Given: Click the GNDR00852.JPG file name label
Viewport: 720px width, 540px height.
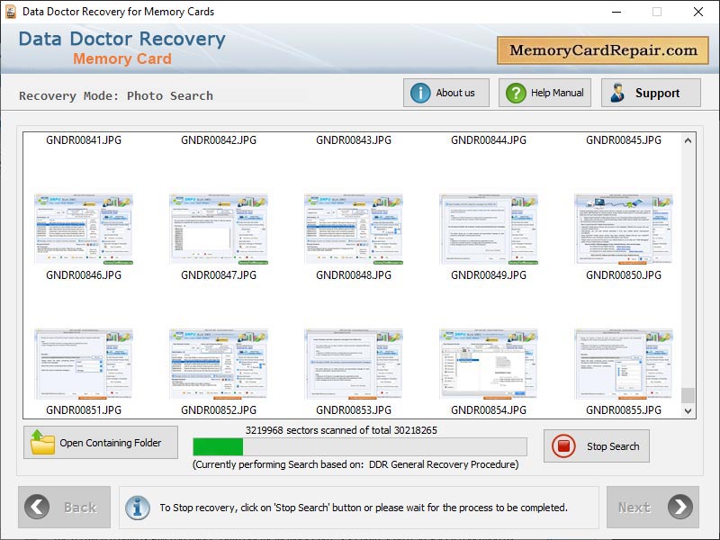Looking at the screenshot, I should [218, 410].
